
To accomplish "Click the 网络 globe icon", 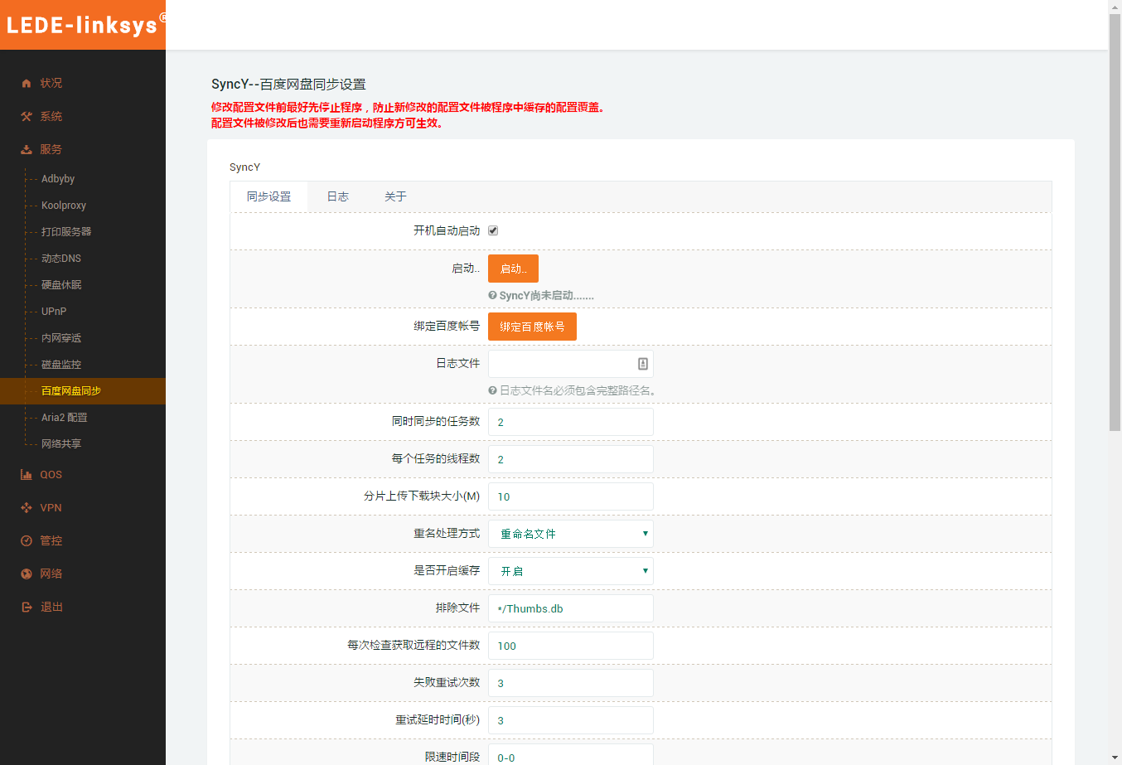I will point(27,574).
